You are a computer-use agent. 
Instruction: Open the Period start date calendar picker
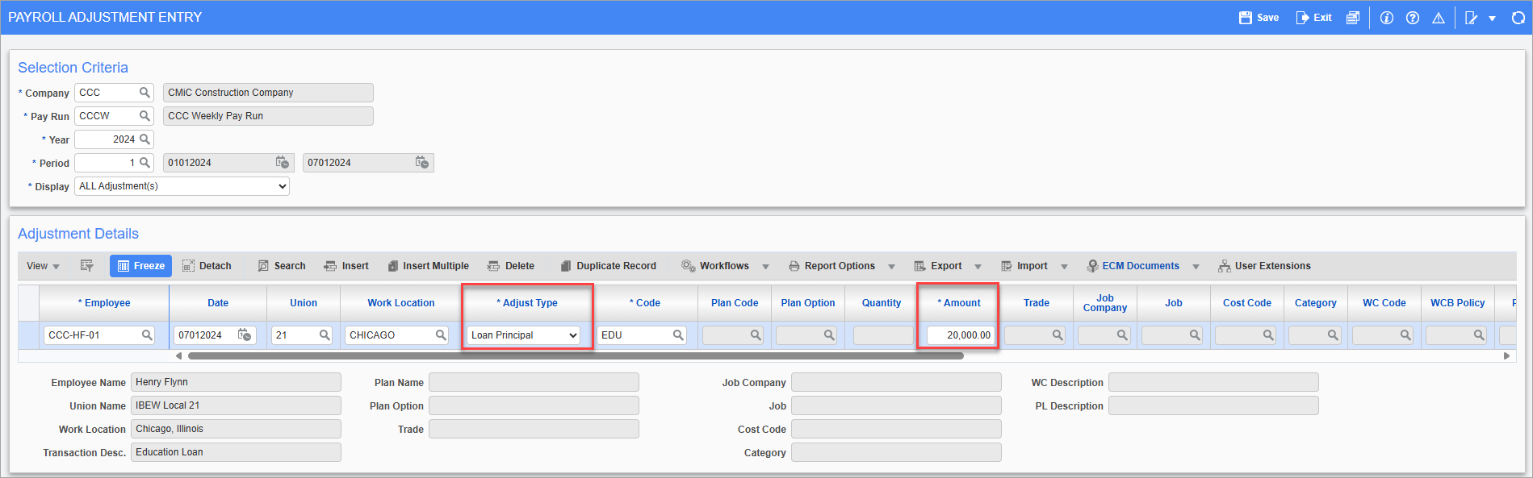point(282,163)
